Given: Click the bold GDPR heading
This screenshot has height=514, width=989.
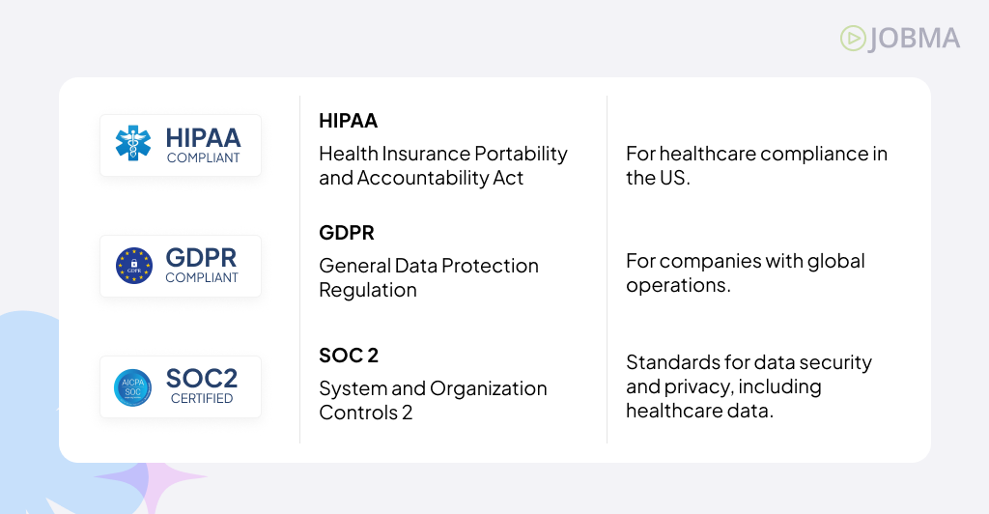Looking at the screenshot, I should 347,233.
